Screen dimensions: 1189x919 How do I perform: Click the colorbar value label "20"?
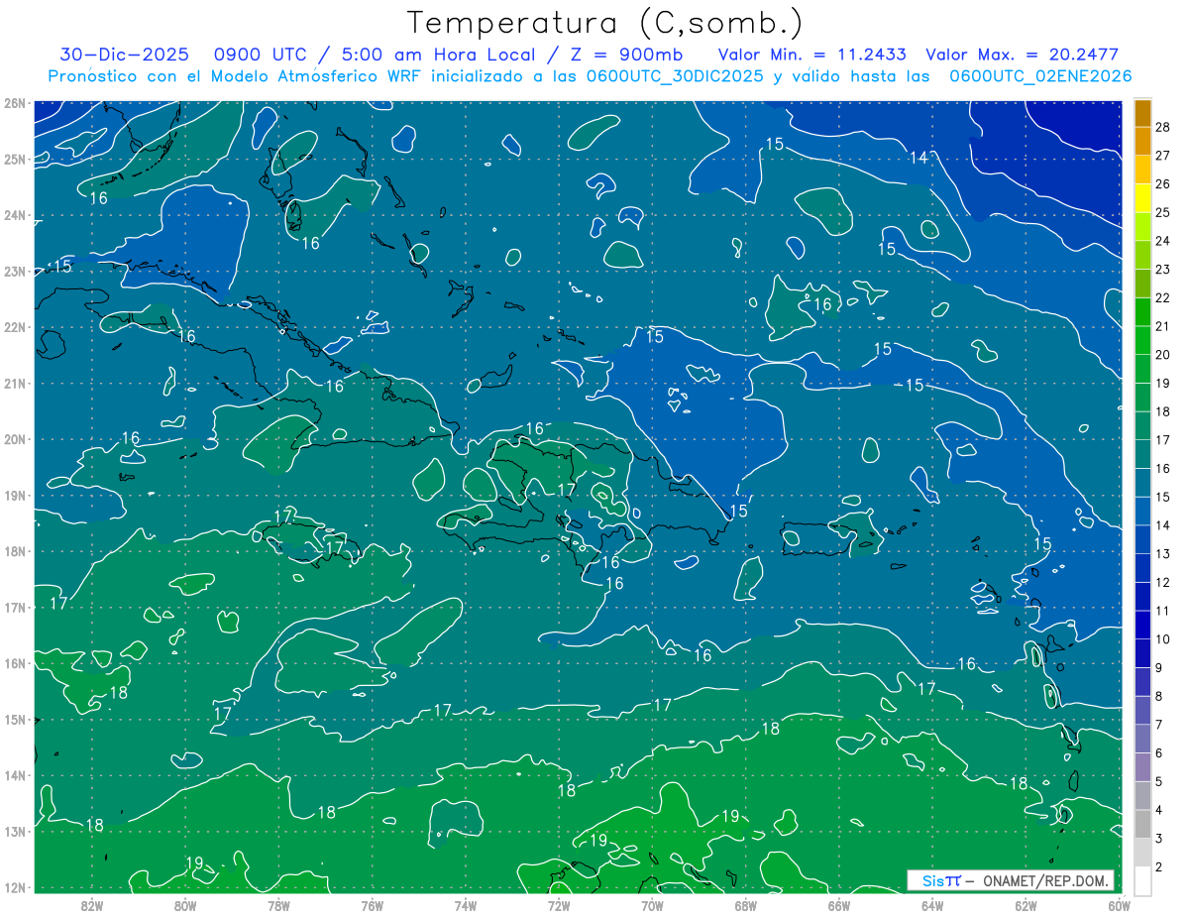coord(1163,355)
